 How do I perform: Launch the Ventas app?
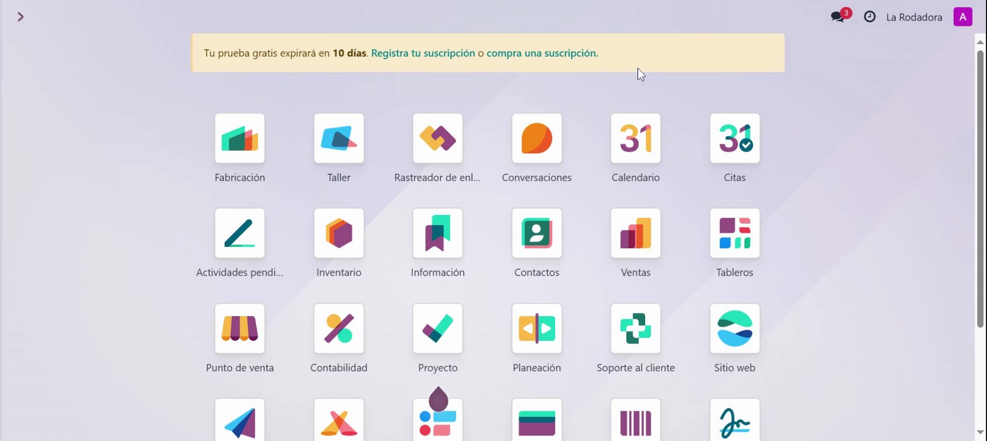(635, 233)
